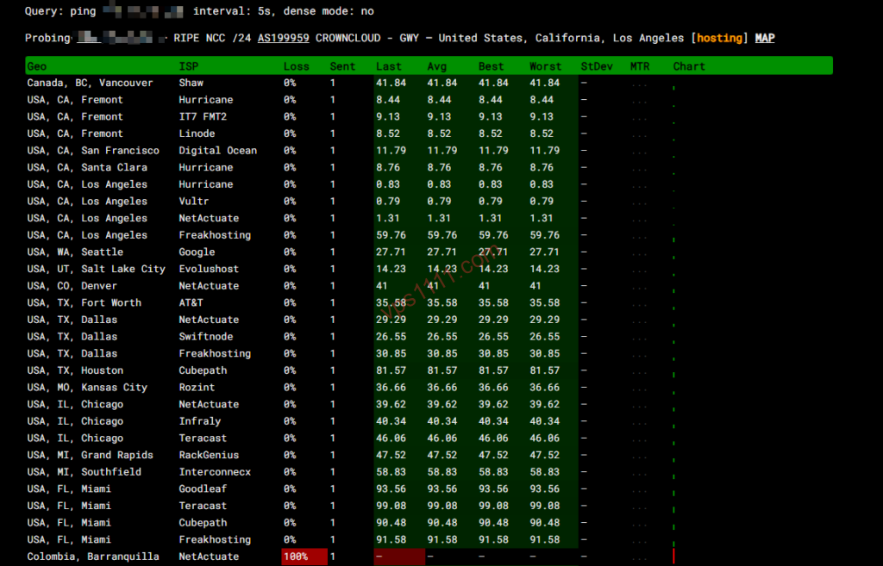
Task: Click the 81.57 Best latency value
Action: pos(493,370)
